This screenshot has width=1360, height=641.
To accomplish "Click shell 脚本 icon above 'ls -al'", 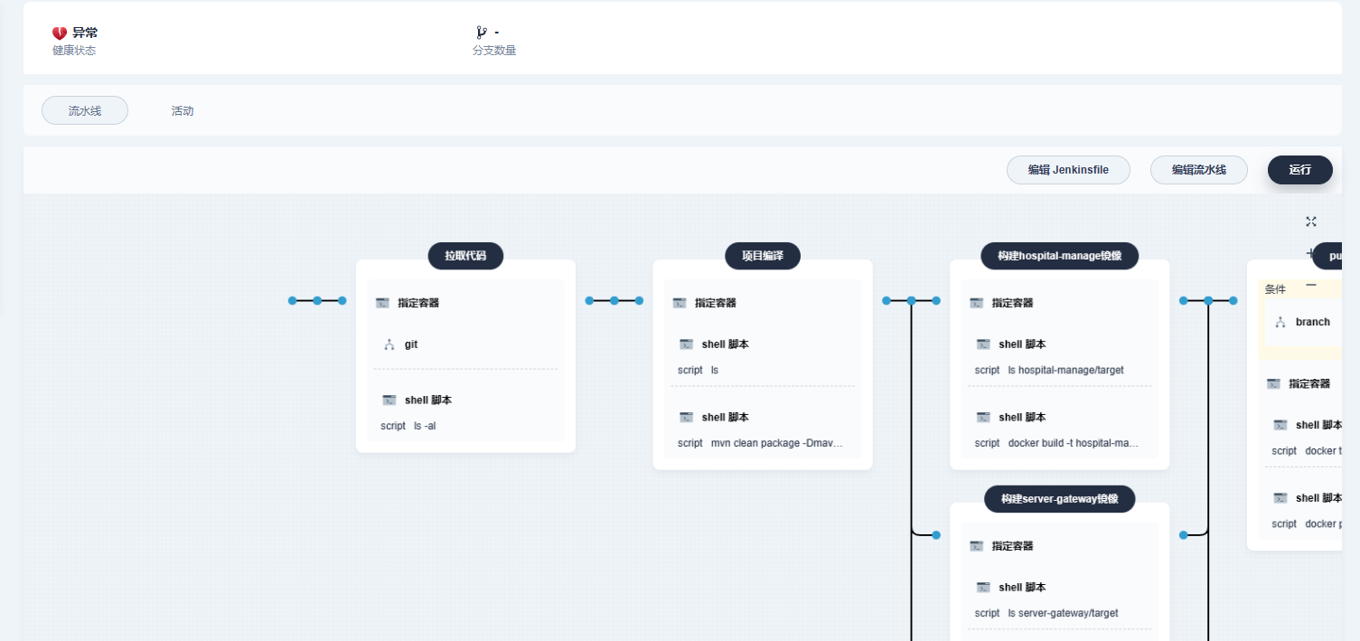I will (389, 400).
